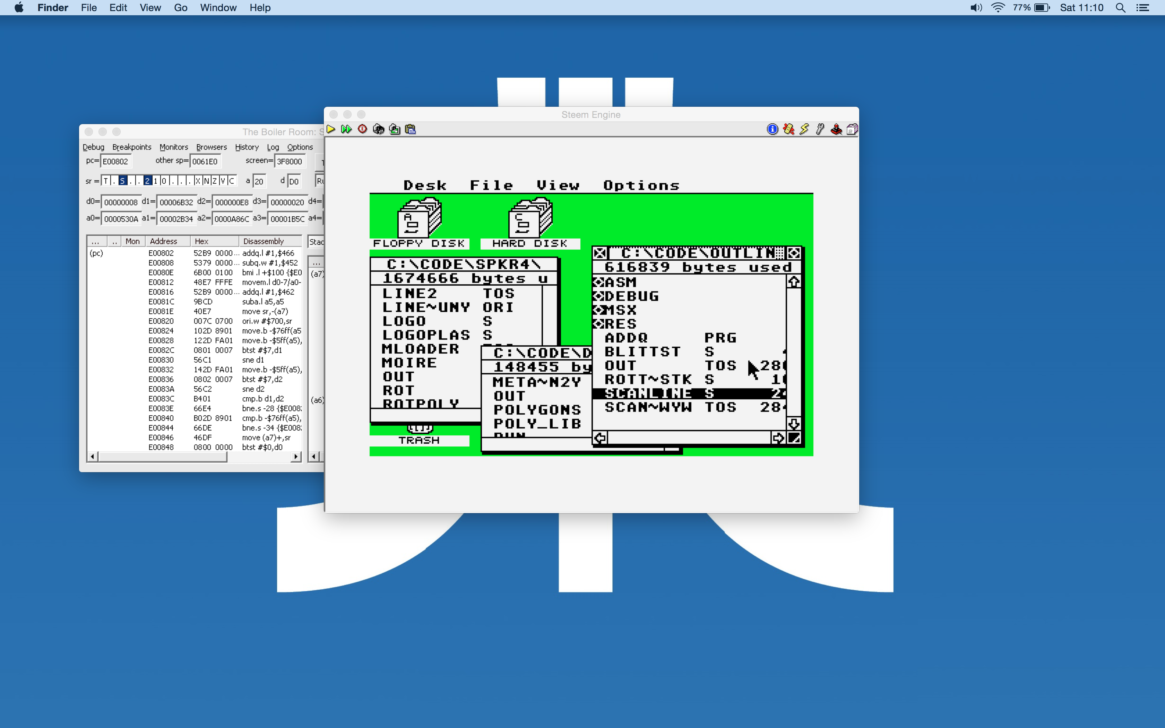Screen dimensions: 1165x728
Task: Click the paste clipboard icon in Steem
Action: pyautogui.click(x=411, y=129)
